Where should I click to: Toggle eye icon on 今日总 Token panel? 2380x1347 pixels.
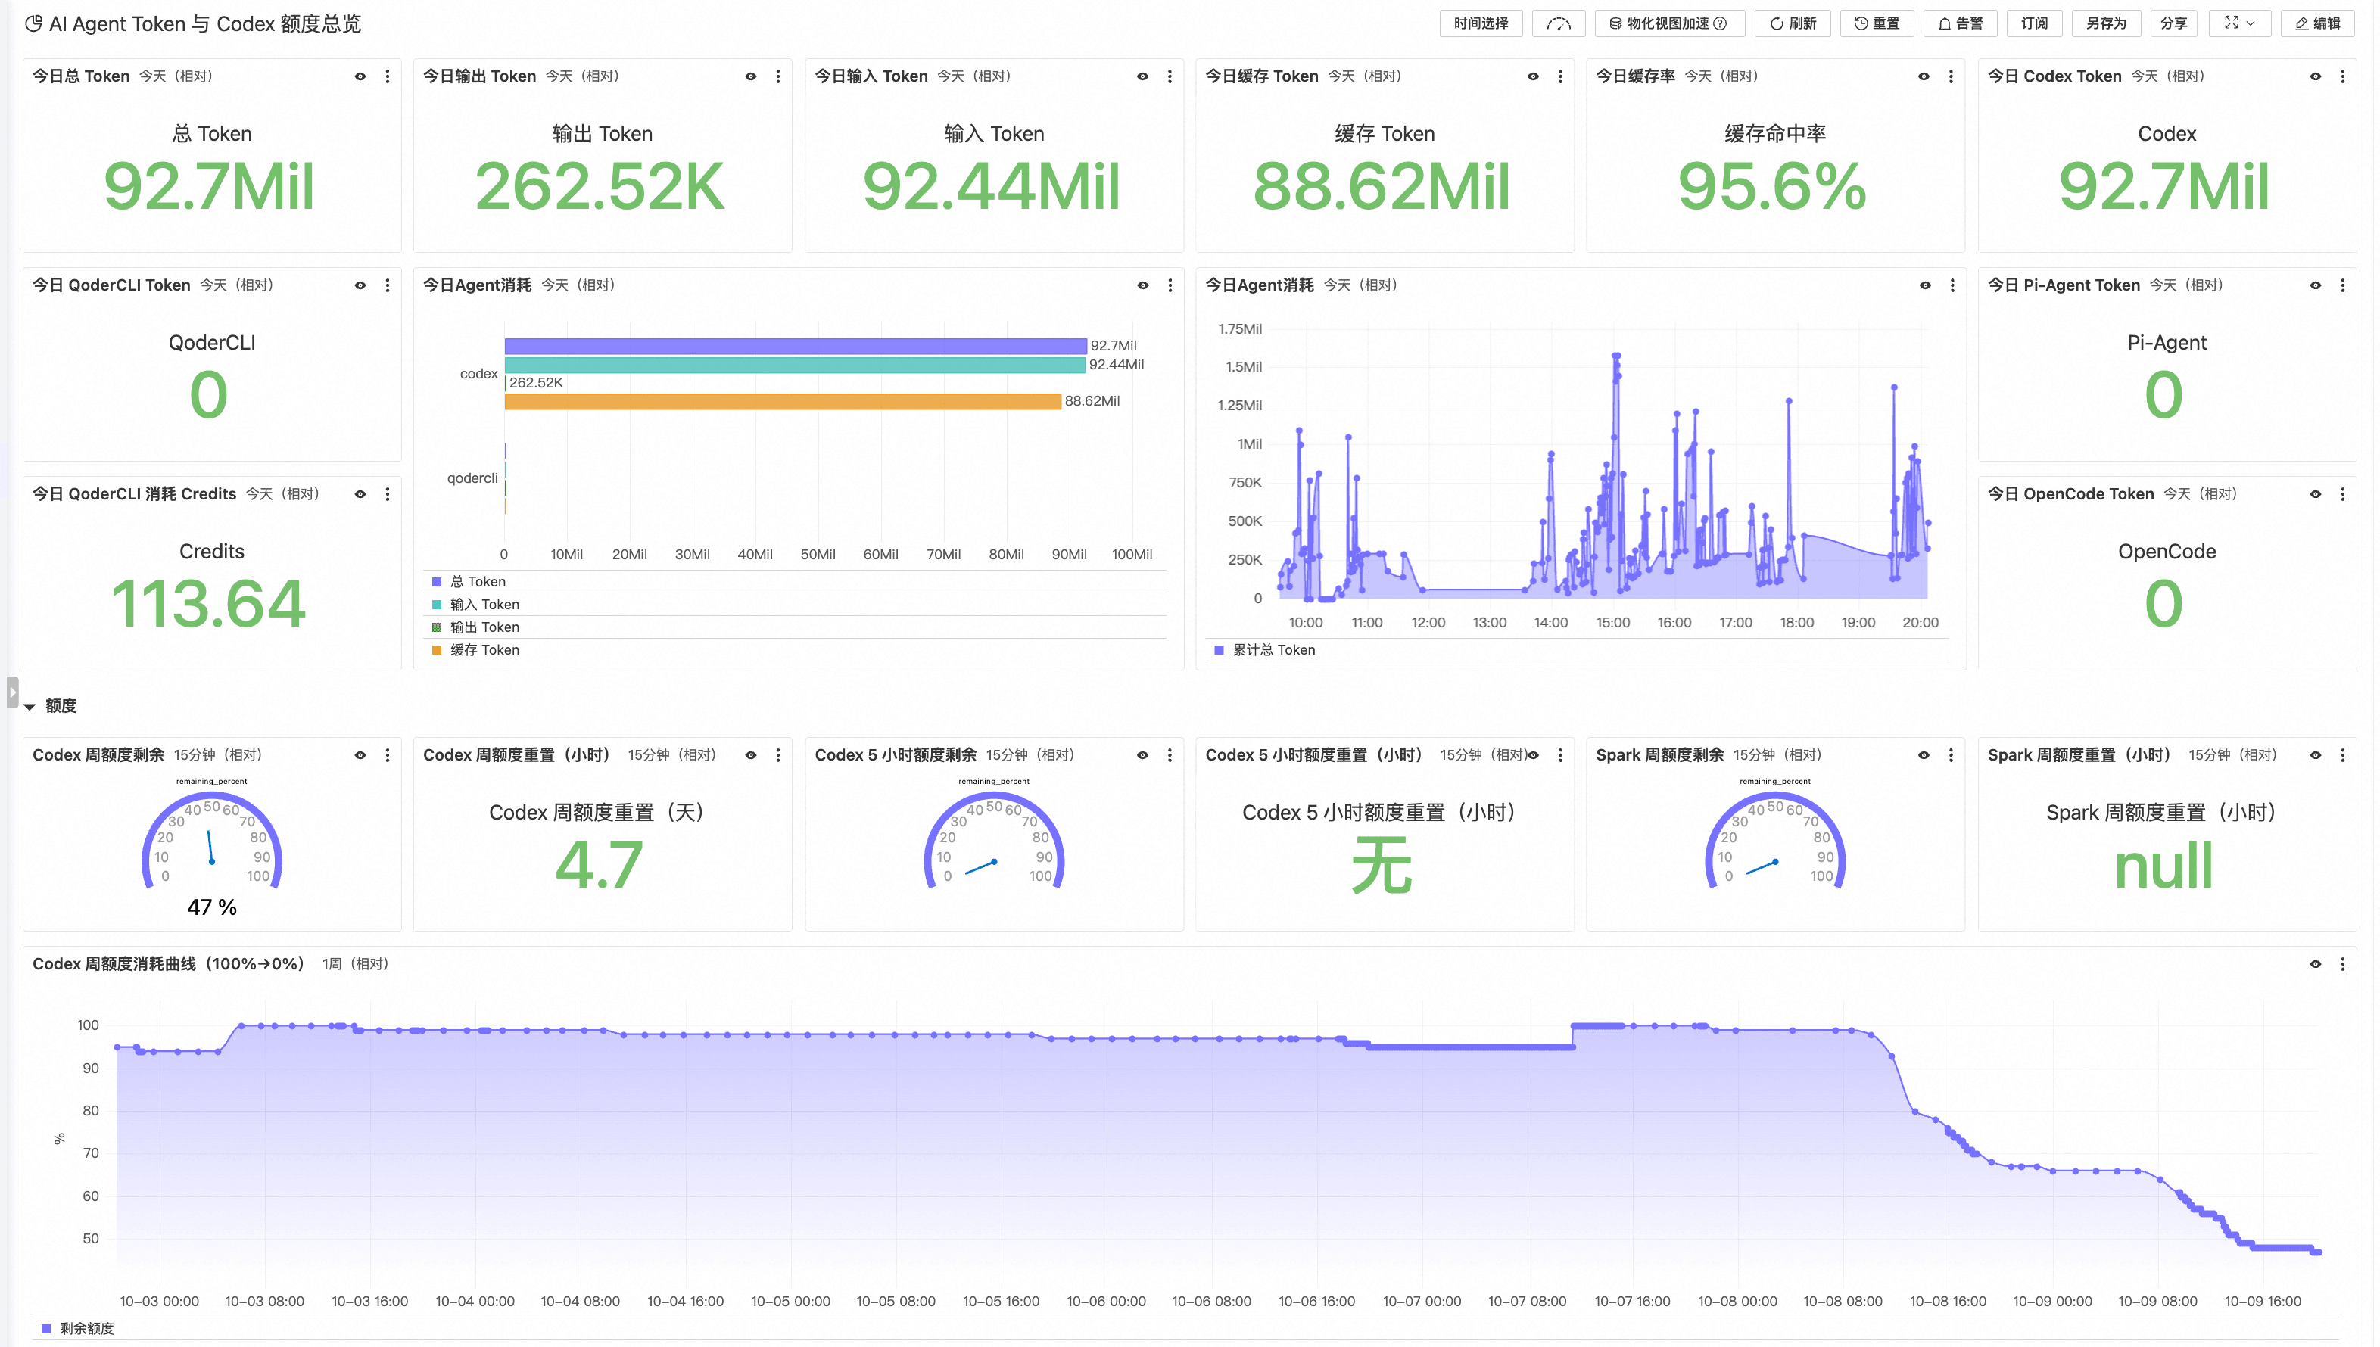[x=361, y=76]
